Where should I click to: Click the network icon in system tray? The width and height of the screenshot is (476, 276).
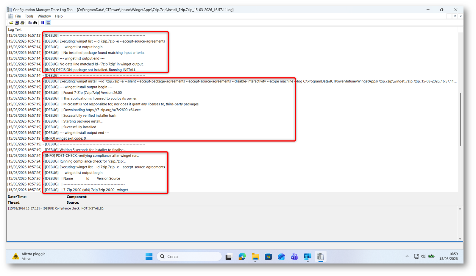416,256
